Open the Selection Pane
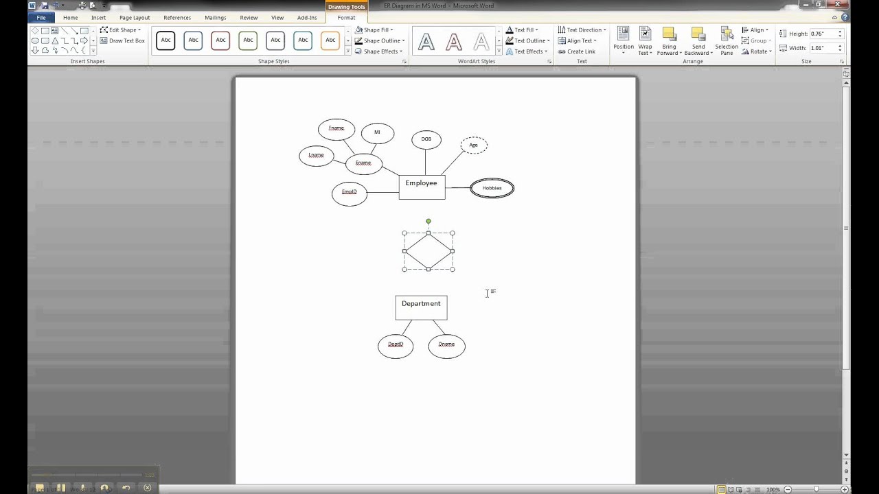 [x=727, y=41]
